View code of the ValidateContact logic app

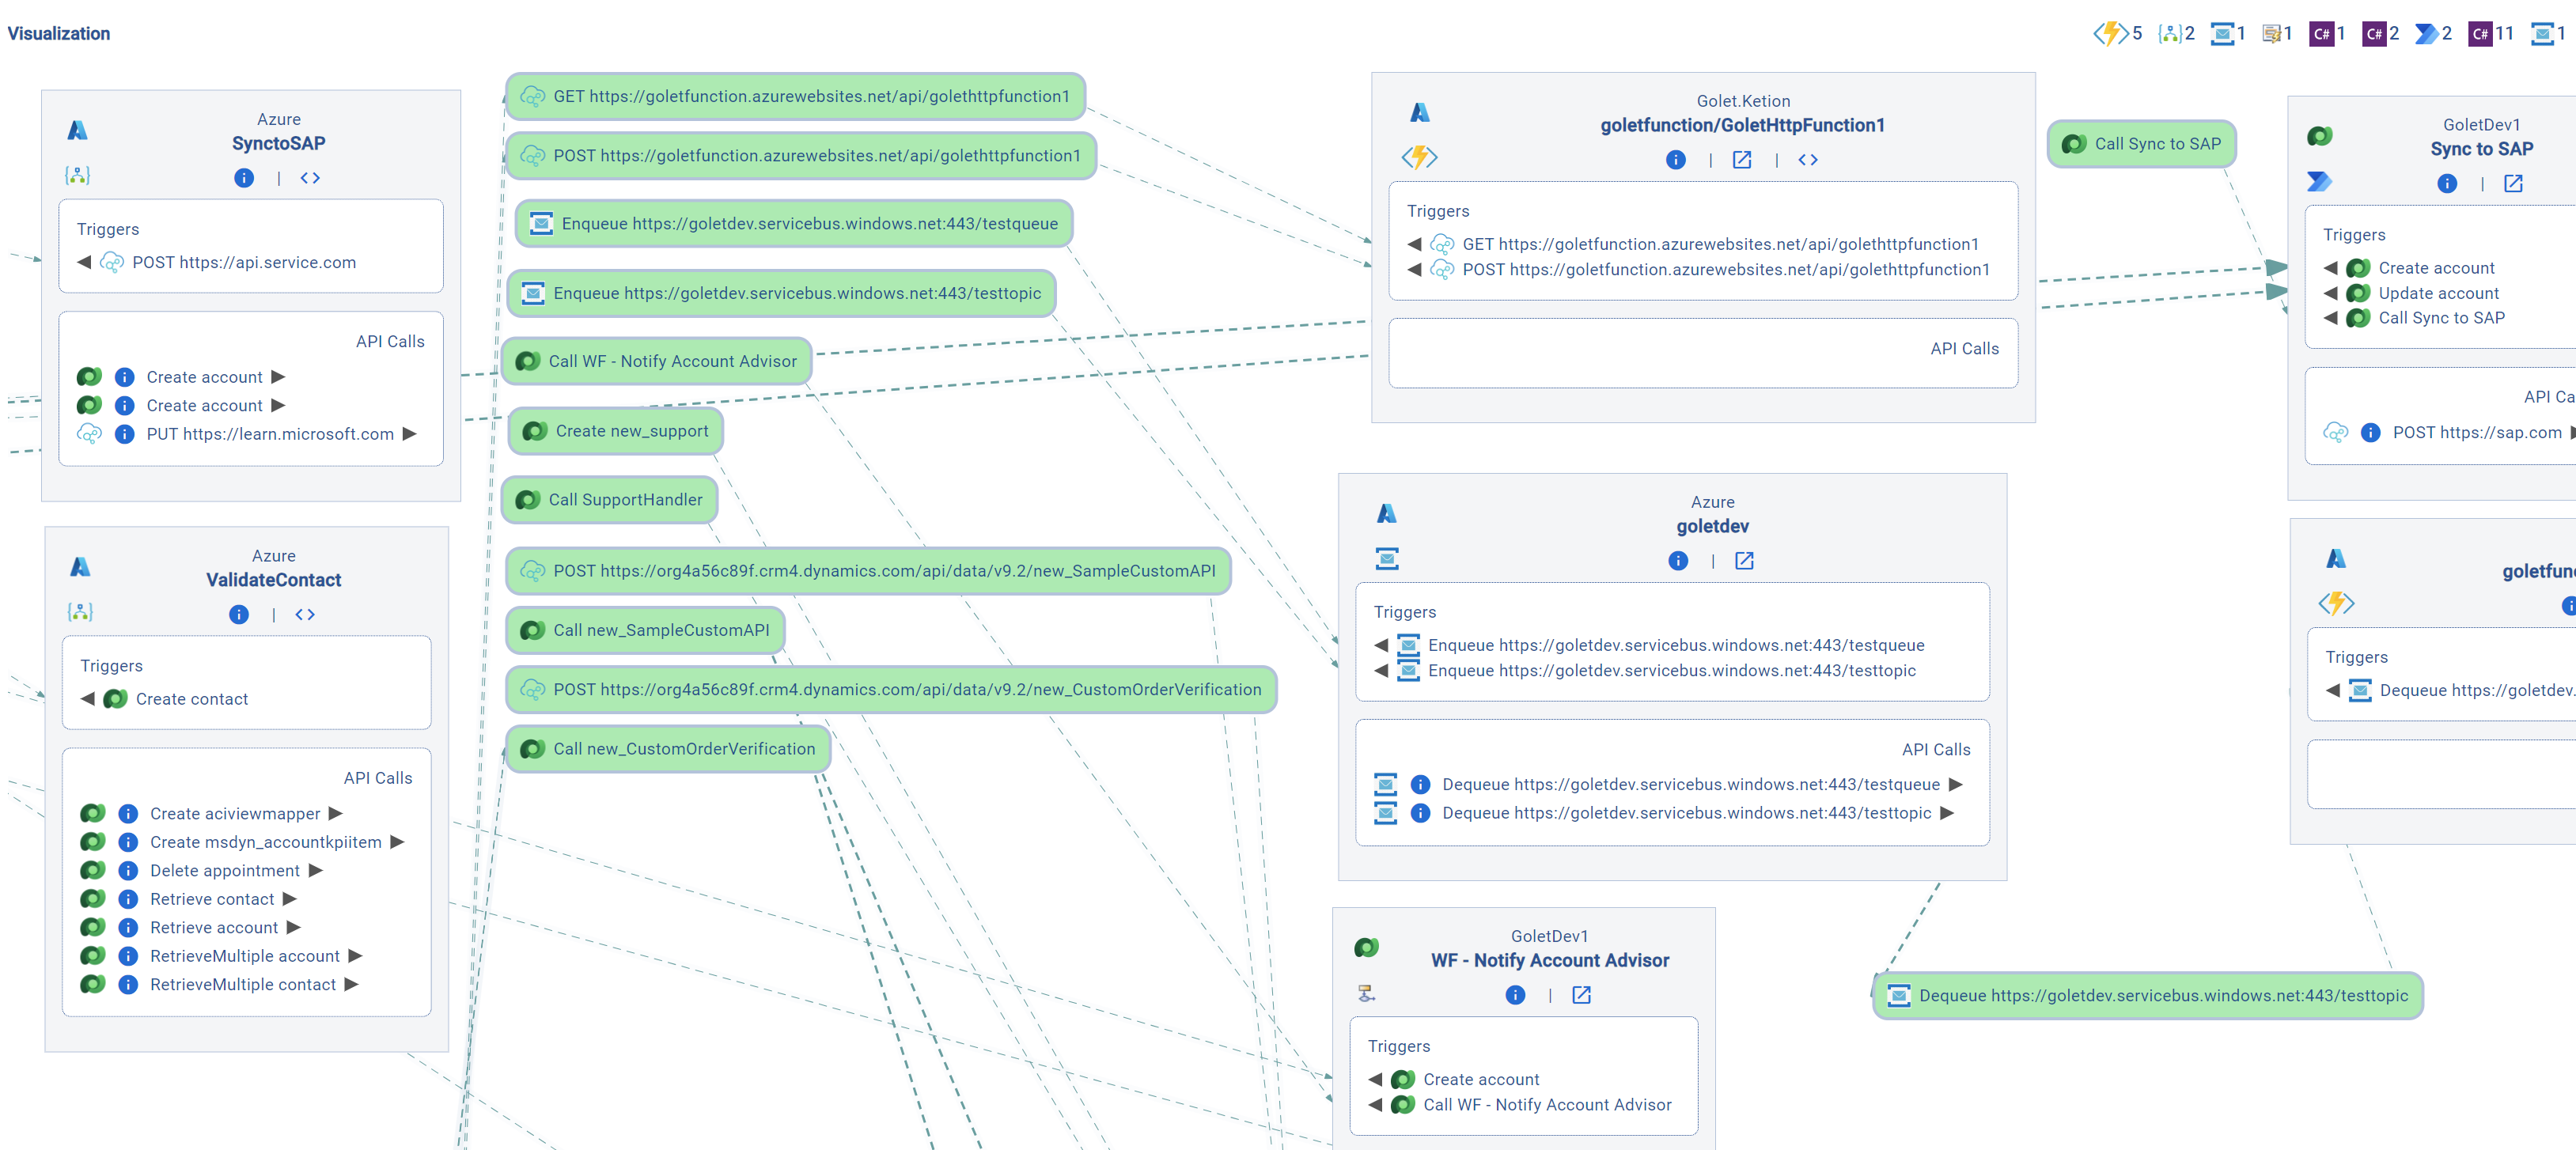click(305, 614)
